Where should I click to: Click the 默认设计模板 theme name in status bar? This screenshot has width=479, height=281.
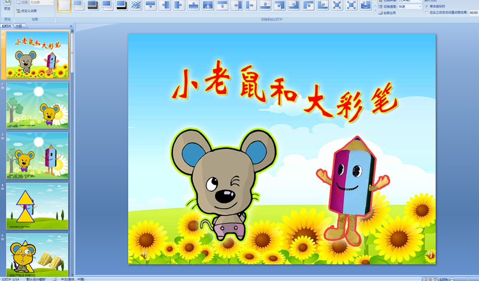click(x=35, y=279)
